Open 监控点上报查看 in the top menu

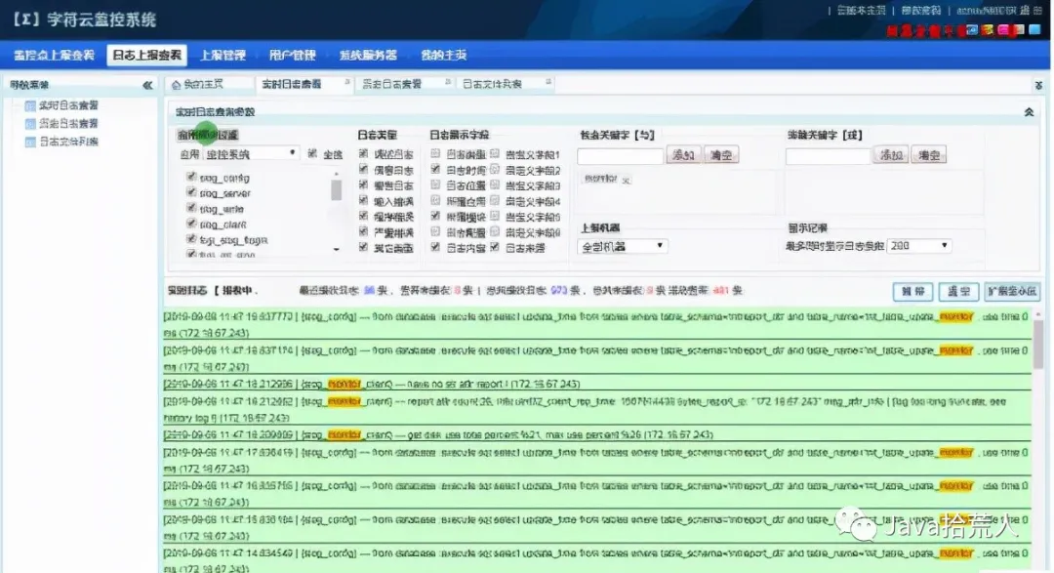55,55
